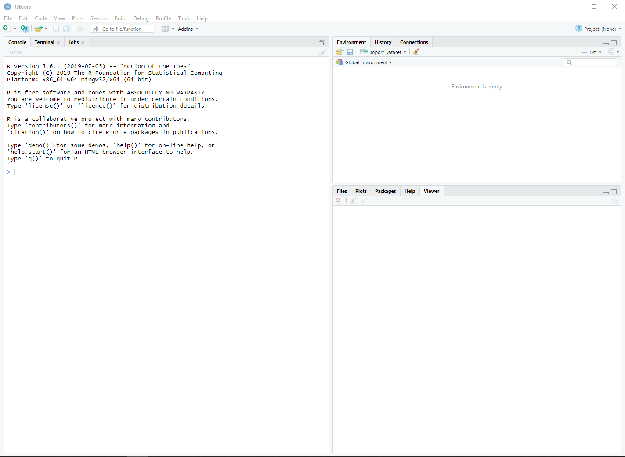Click the R project cube icon
This screenshot has height=457, width=625.
(578, 29)
